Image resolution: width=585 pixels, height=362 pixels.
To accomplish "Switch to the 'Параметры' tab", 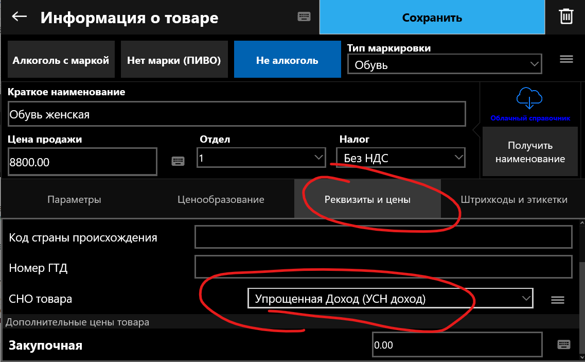I will point(74,199).
